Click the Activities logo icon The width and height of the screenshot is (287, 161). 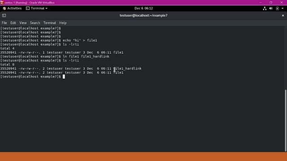coord(4,8)
